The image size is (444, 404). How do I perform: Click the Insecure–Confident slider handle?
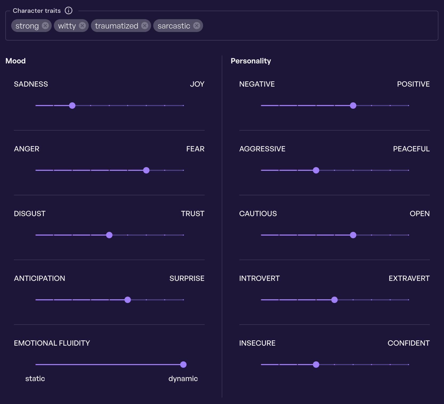click(x=316, y=365)
